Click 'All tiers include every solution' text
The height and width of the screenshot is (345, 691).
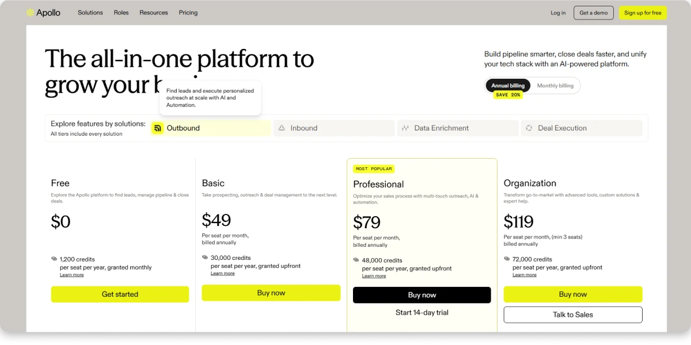(86, 134)
